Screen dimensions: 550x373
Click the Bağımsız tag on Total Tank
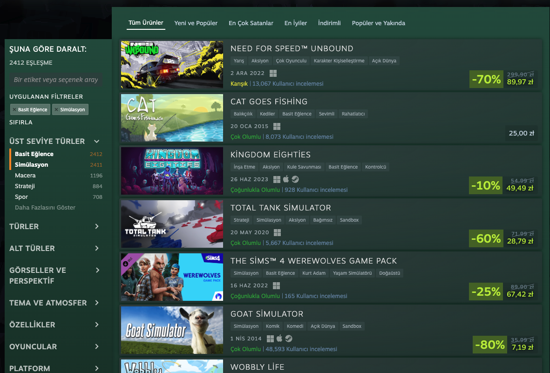pos(323,220)
